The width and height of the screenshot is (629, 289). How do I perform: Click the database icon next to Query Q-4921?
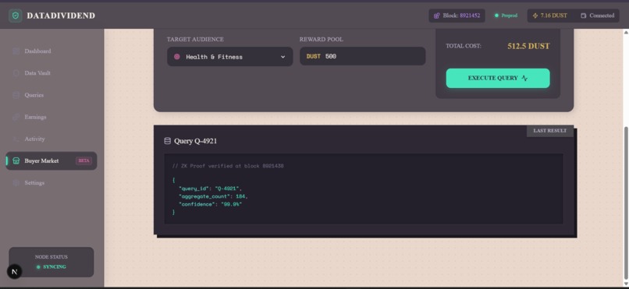coord(168,141)
